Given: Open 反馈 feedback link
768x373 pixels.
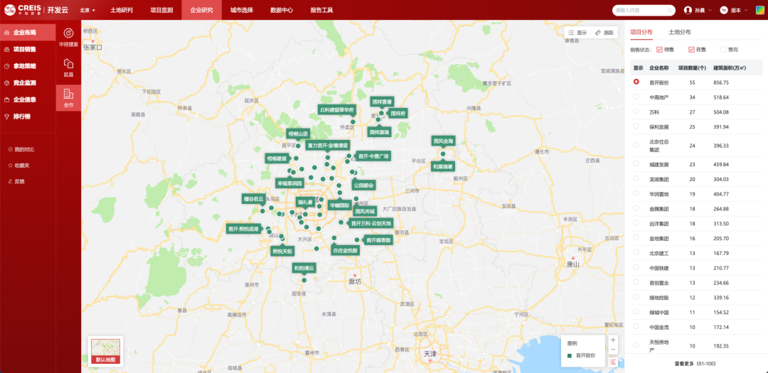Looking at the screenshot, I should point(16,181).
